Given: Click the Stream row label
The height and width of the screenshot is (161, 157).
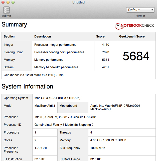Looking at the screenshot, I should tap(9, 67).
